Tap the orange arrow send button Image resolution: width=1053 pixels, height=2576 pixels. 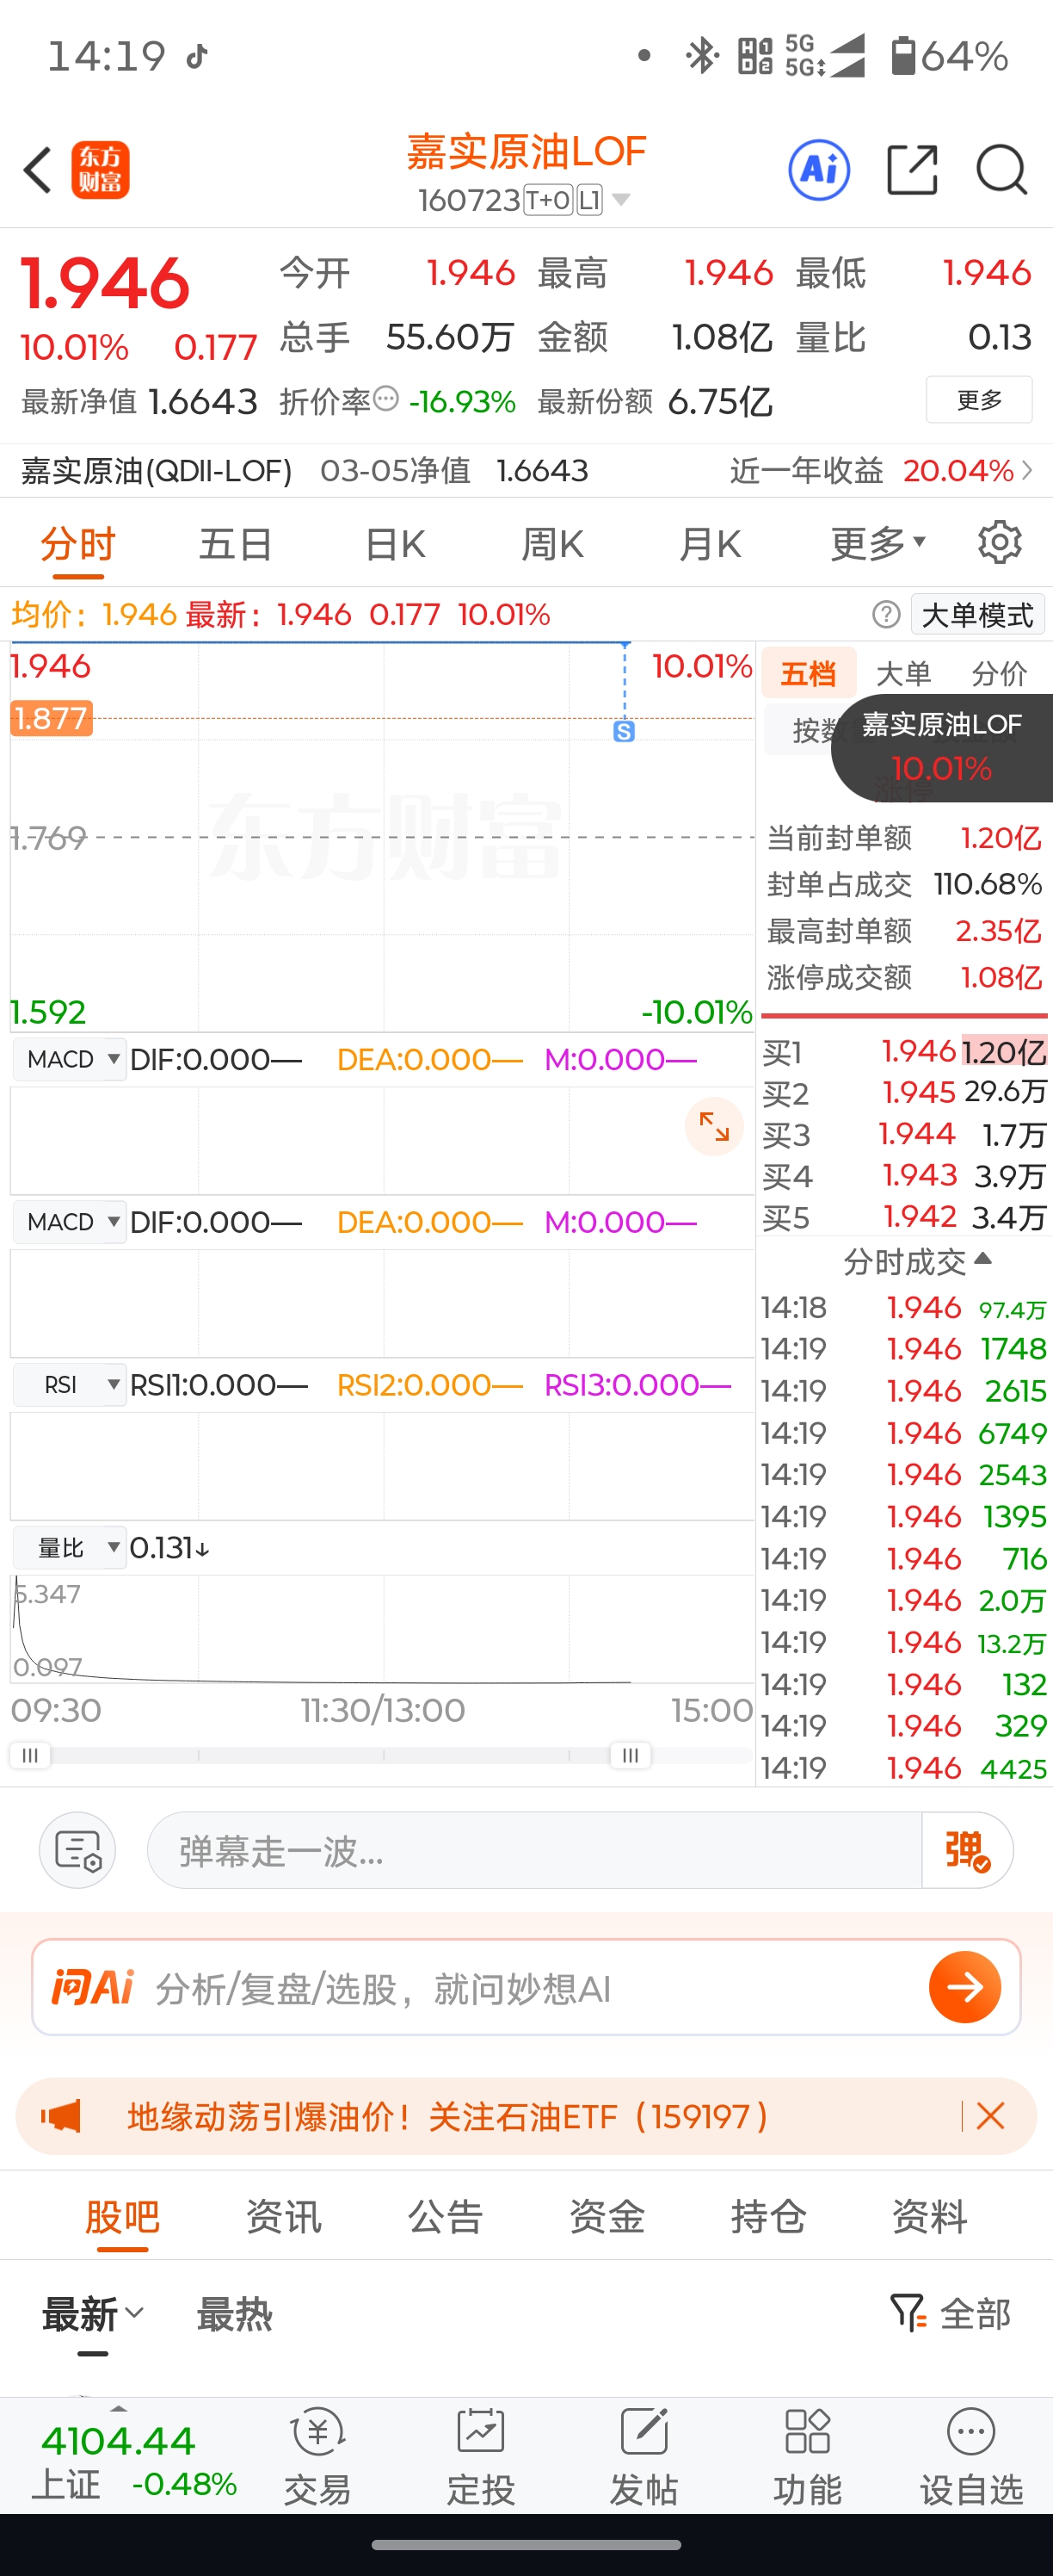[x=965, y=1987]
